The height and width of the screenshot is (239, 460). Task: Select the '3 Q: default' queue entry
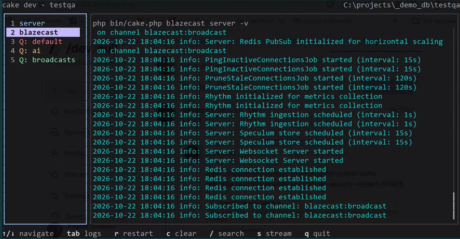43,41
